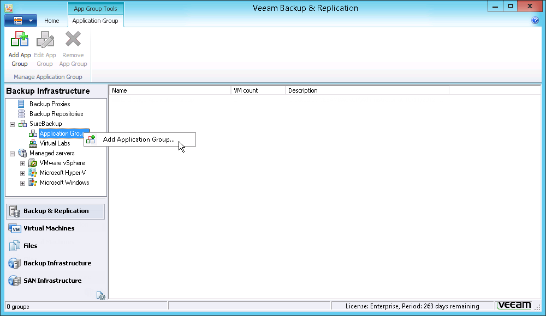Sort list by the VM count column

click(x=258, y=90)
